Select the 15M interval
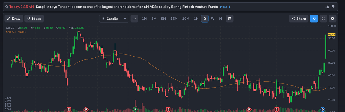 pos(174,19)
